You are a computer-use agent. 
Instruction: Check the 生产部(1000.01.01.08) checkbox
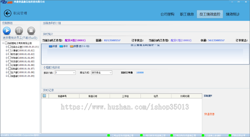coord(9,72)
